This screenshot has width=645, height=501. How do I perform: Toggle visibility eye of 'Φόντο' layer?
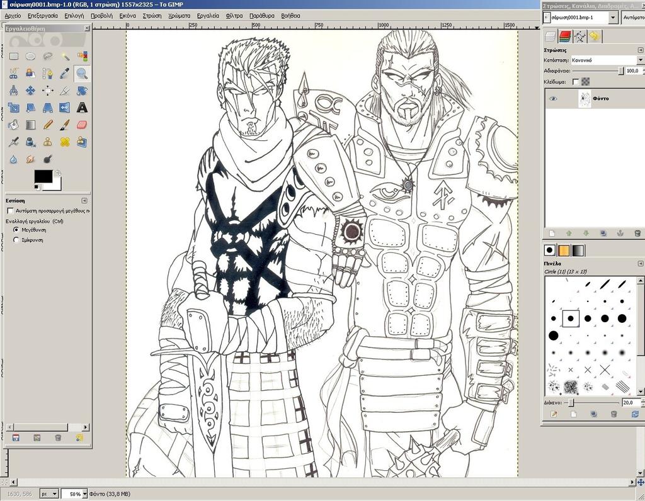tap(553, 99)
